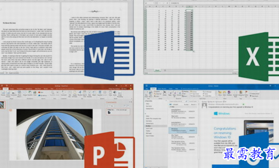Close the Comments pane in PowerPoint
Viewport: 279px width, 168px height.
(x=132, y=102)
